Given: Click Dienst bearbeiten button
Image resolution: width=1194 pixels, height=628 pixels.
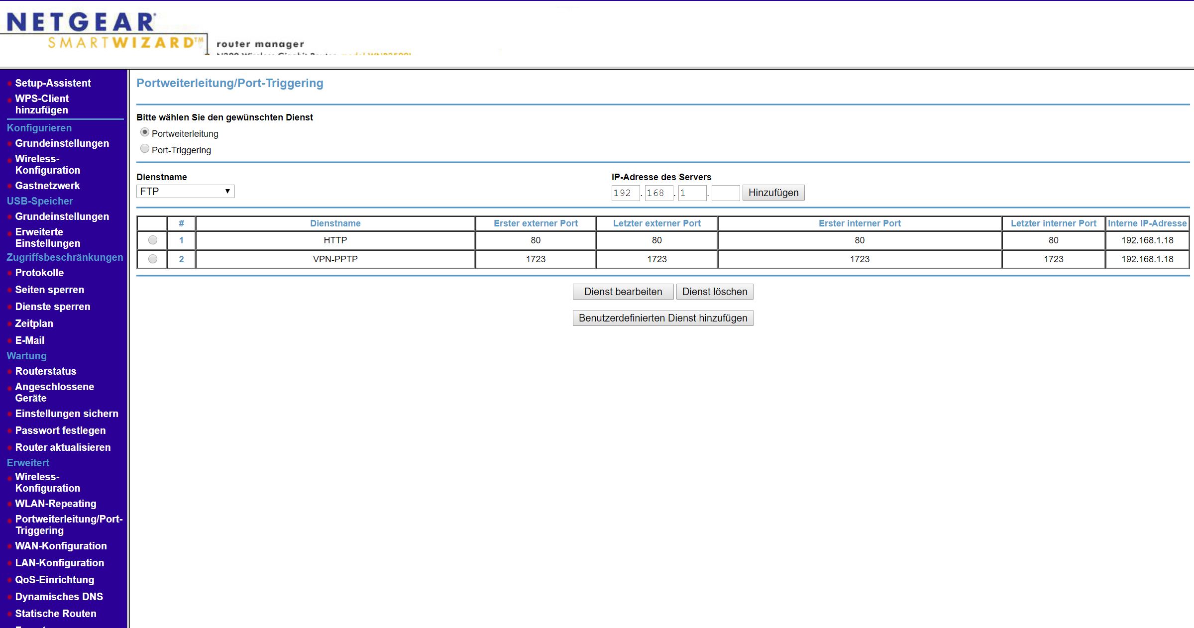Looking at the screenshot, I should (623, 292).
